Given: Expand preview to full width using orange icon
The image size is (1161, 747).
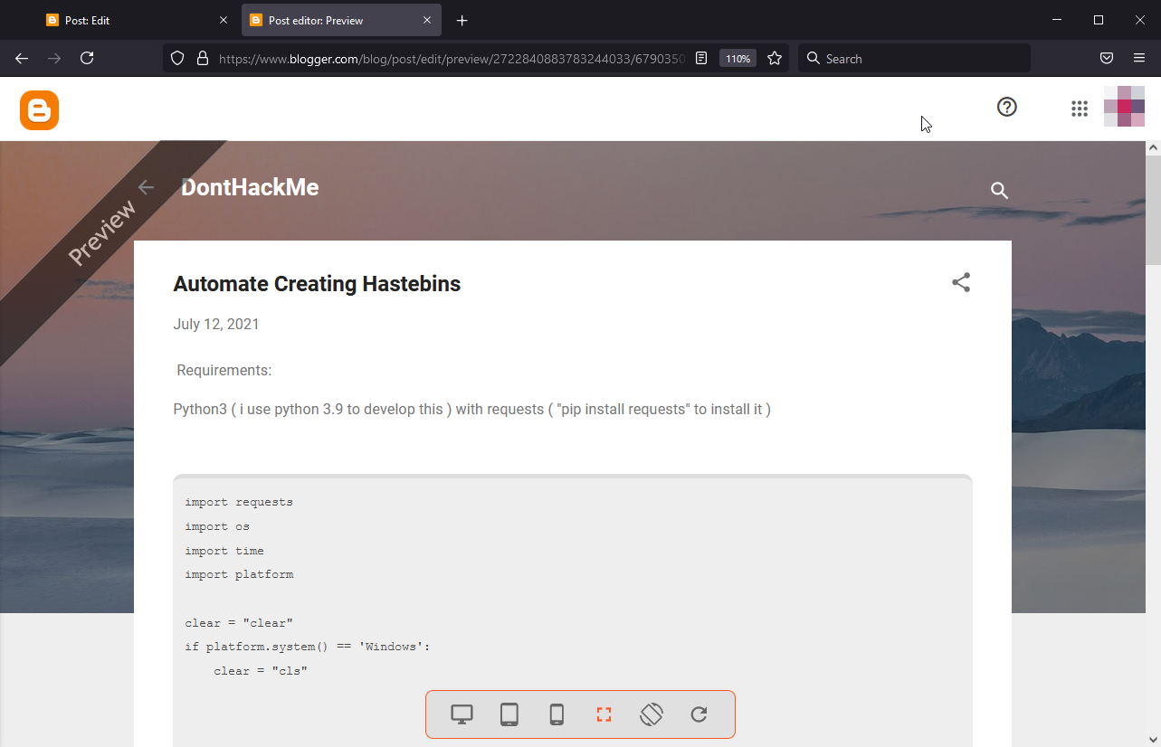Looking at the screenshot, I should point(604,714).
